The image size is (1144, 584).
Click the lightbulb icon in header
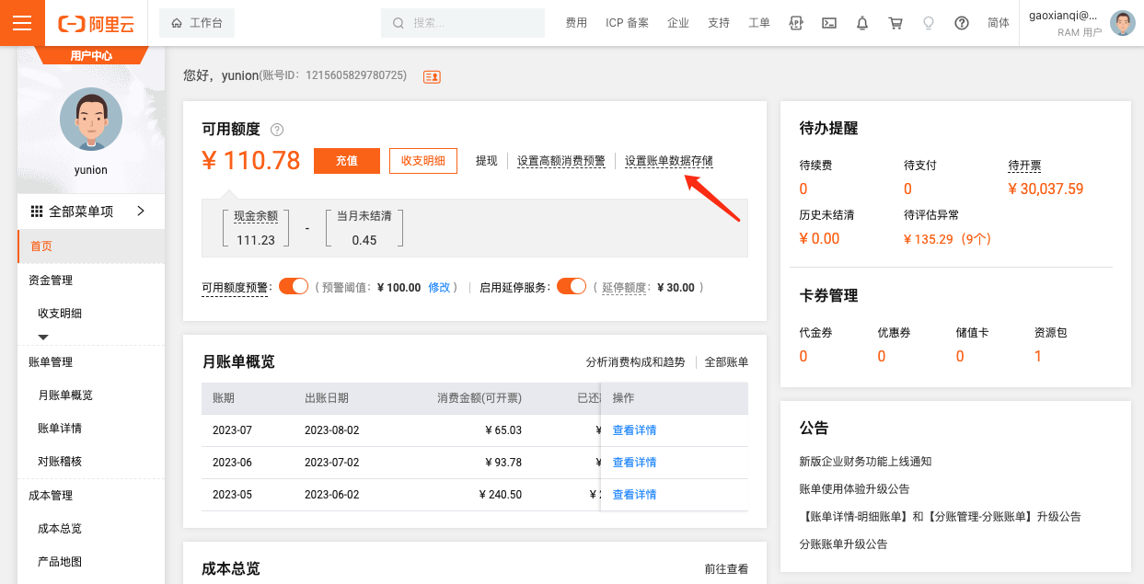click(x=929, y=23)
